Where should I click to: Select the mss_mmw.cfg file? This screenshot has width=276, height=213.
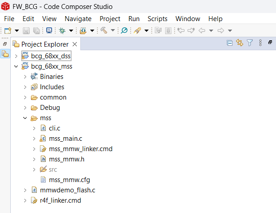coord(70,180)
